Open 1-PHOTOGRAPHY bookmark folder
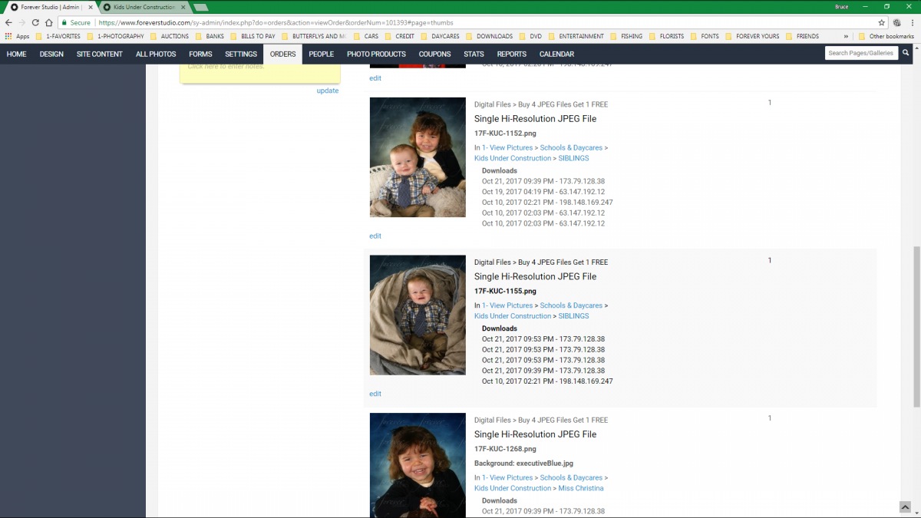 (x=115, y=36)
